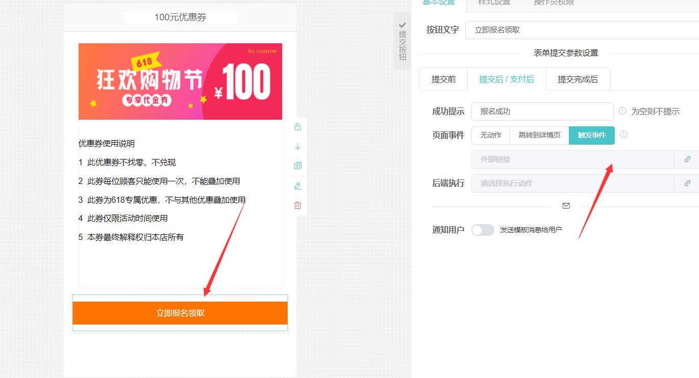Click the 100元优惠券 title field
The height and width of the screenshot is (378, 699).
coord(180,17)
